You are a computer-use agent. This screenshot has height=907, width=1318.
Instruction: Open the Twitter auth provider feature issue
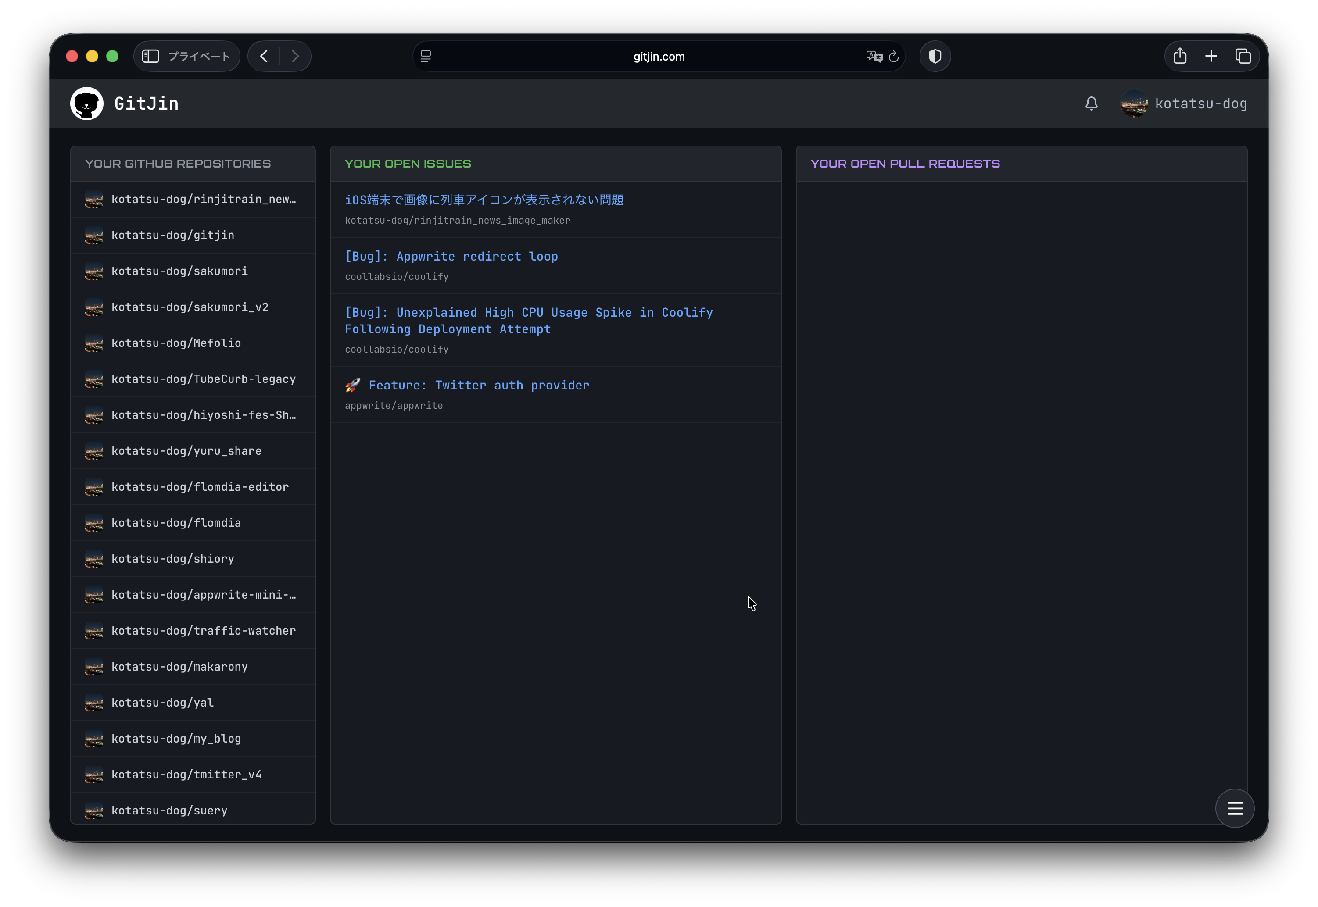(x=479, y=385)
